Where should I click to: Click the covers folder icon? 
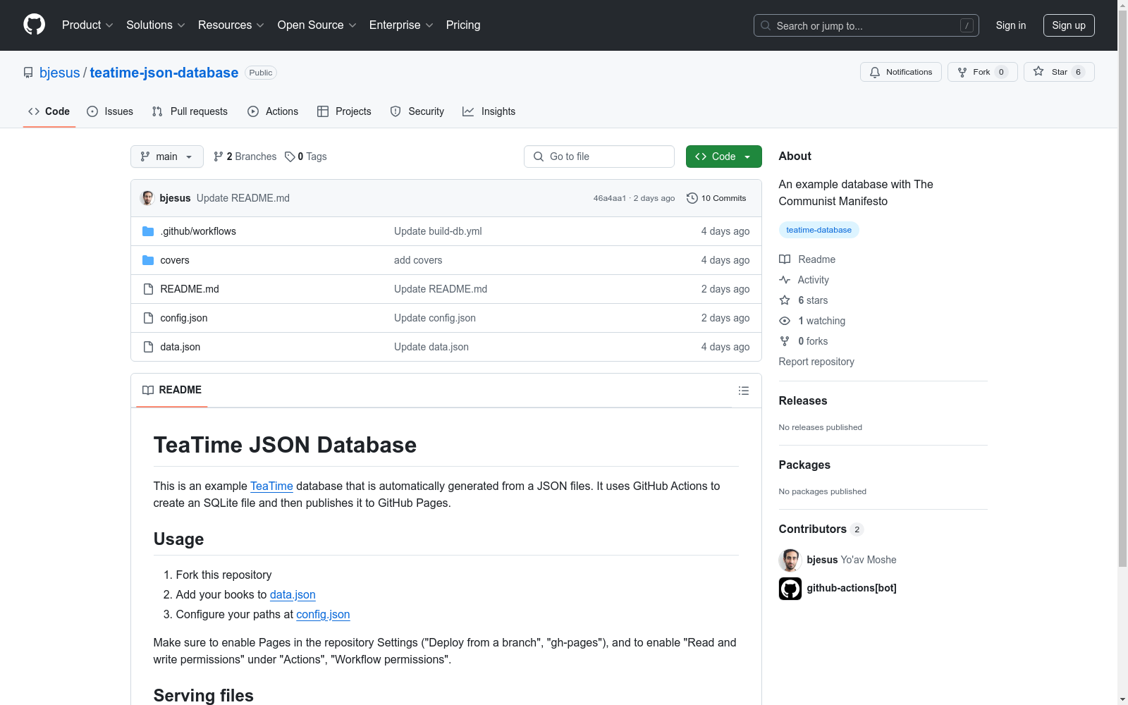[148, 260]
